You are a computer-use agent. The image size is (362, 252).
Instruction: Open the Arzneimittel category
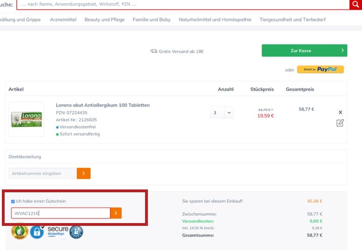click(x=63, y=20)
